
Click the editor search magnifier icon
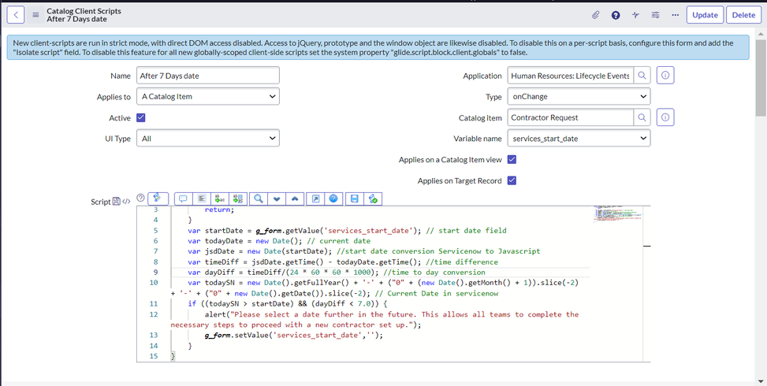(259, 199)
